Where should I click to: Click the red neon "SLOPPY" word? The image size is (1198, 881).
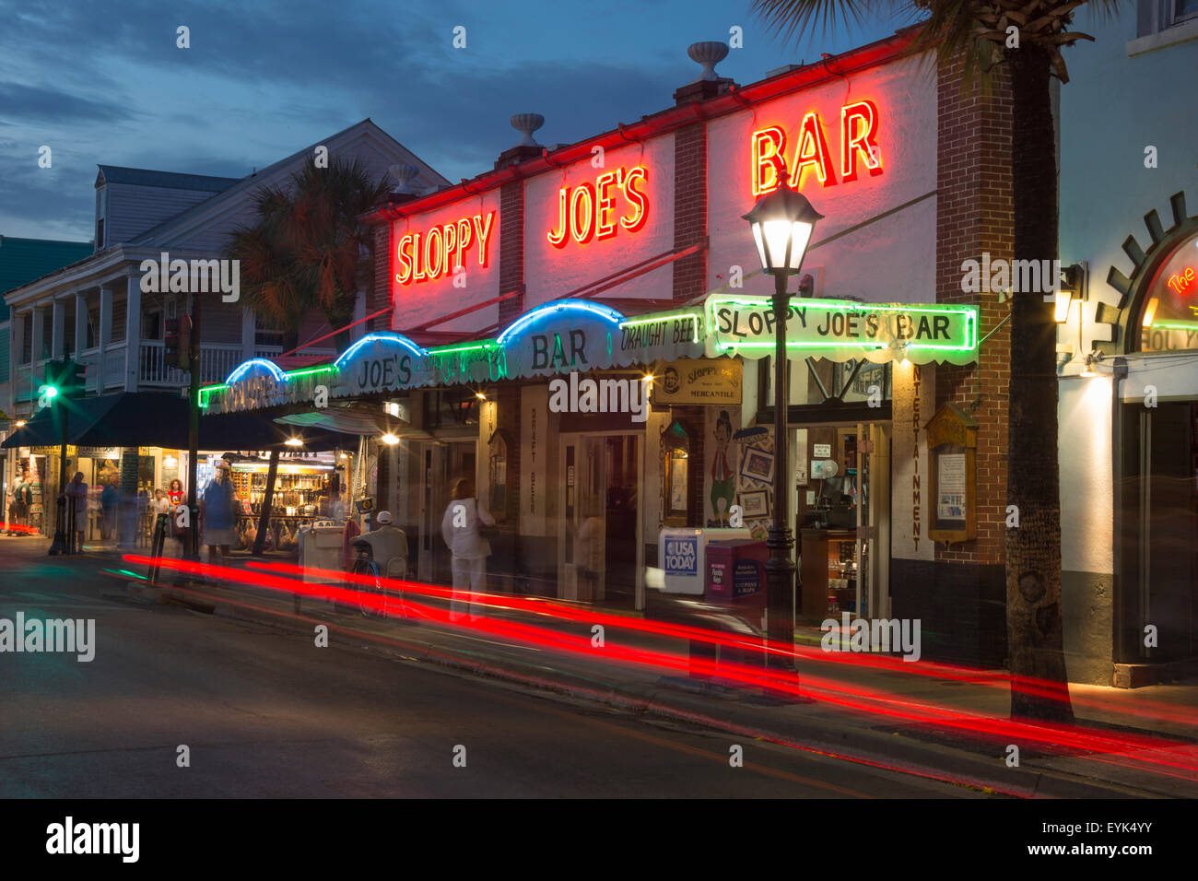445,246
